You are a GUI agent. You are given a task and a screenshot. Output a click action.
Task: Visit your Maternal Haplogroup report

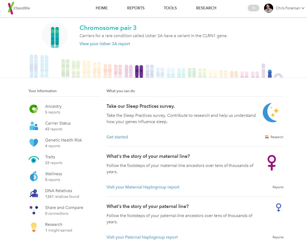click(143, 187)
